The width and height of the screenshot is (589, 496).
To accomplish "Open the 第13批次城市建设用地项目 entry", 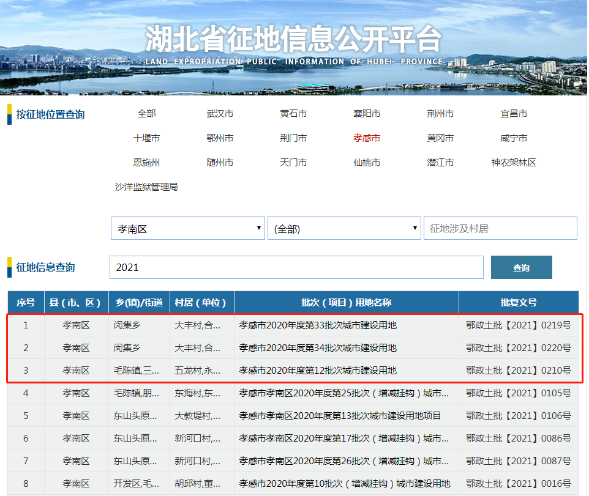I will 340,416.
